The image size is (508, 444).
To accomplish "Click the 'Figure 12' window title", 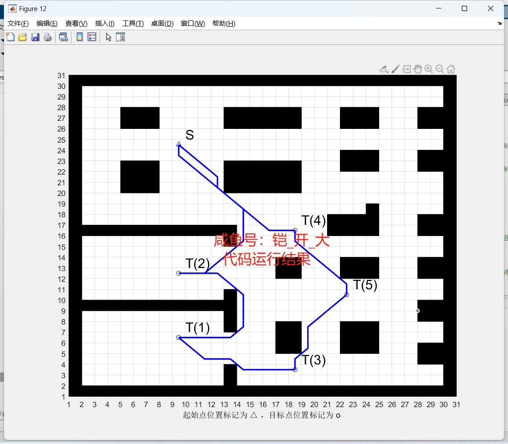I will pyautogui.click(x=33, y=9).
